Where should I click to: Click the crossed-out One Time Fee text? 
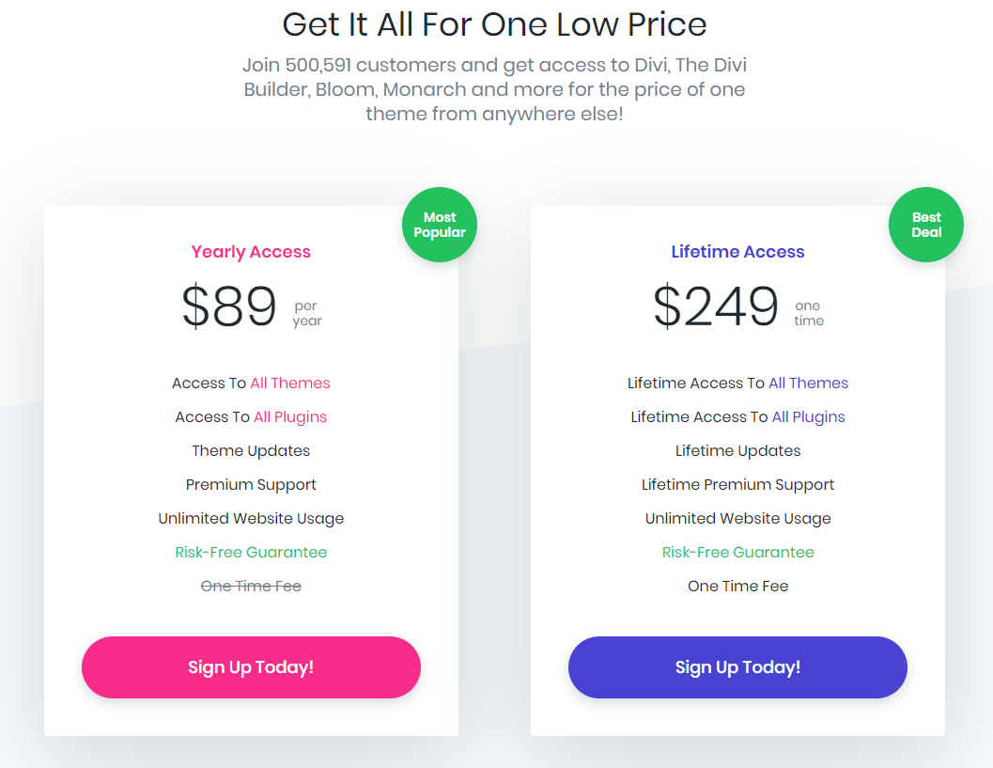(251, 587)
